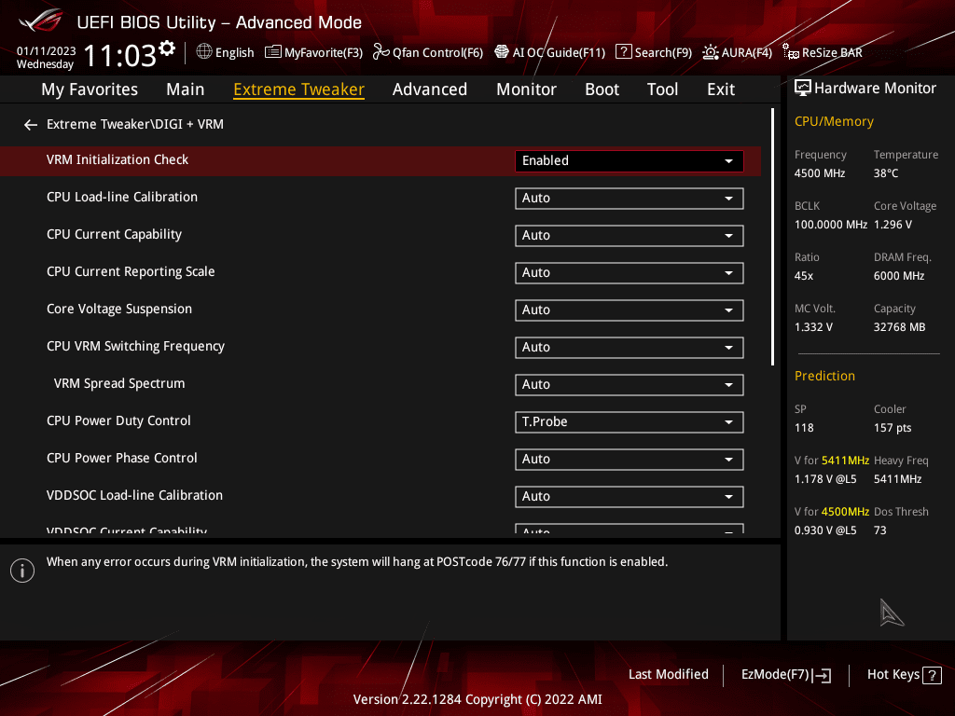The width and height of the screenshot is (955, 716).
Task: Click Last Modified button
Action: click(668, 675)
